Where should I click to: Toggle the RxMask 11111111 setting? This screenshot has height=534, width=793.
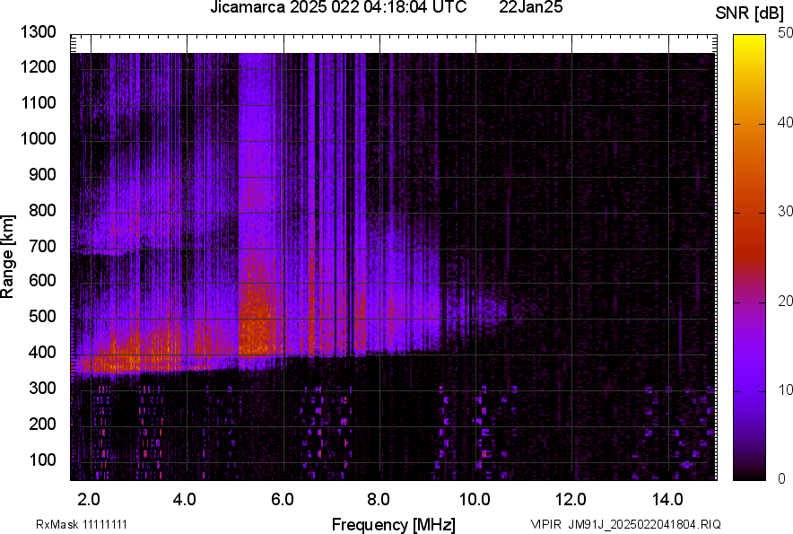click(81, 521)
